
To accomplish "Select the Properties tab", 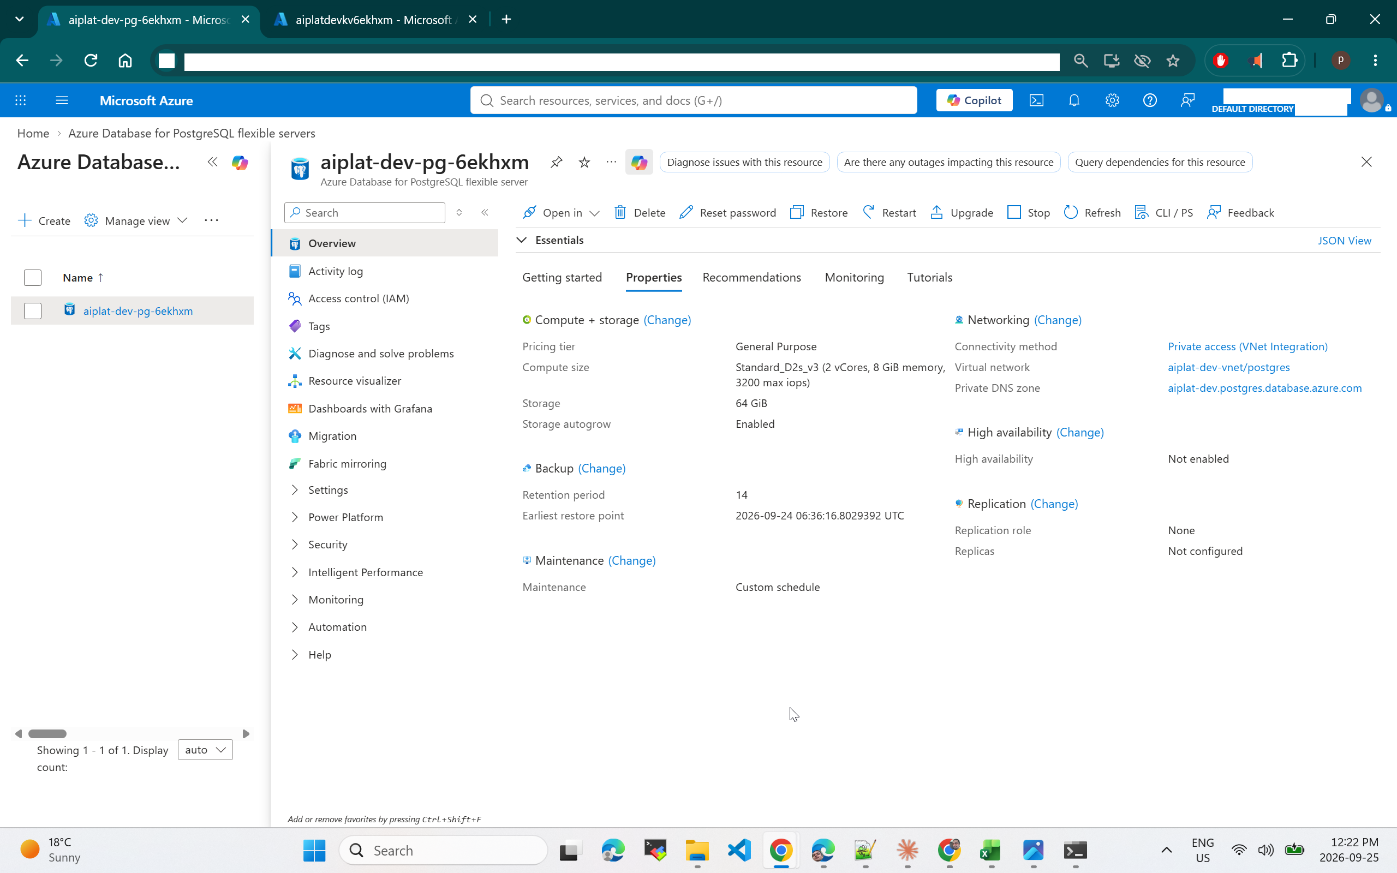I will [653, 278].
